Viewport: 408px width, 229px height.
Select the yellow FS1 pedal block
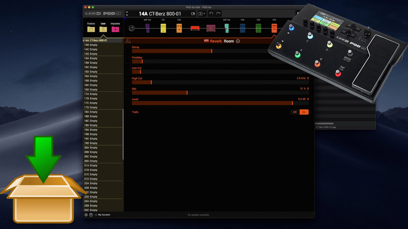coord(163,28)
